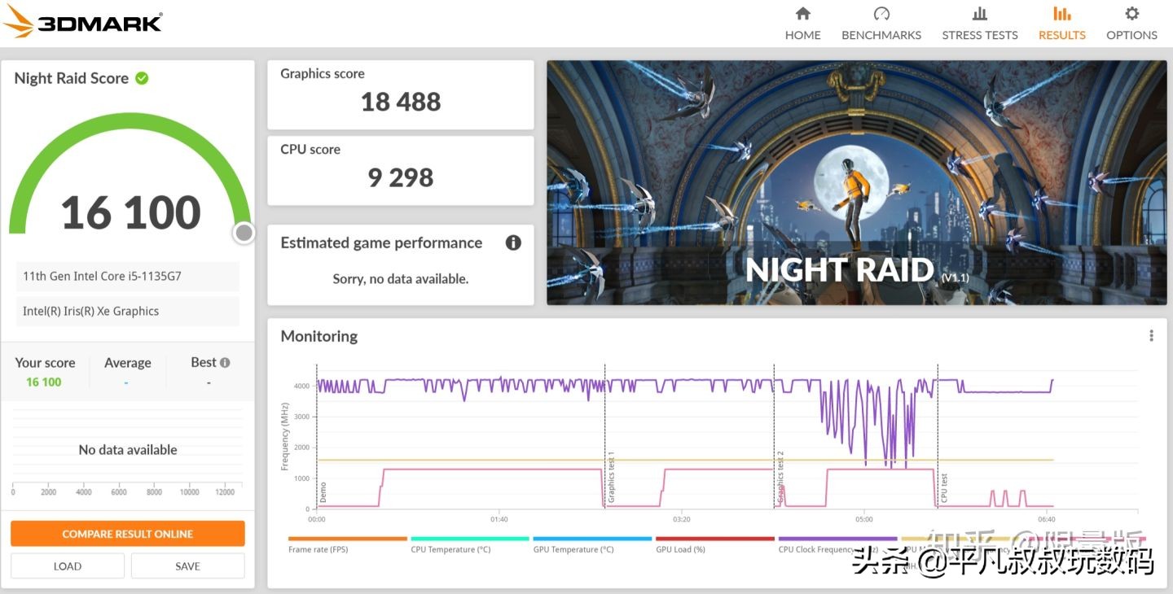This screenshot has width=1173, height=594.
Task: Toggle the CPU Temperature legend
Action: click(470, 544)
